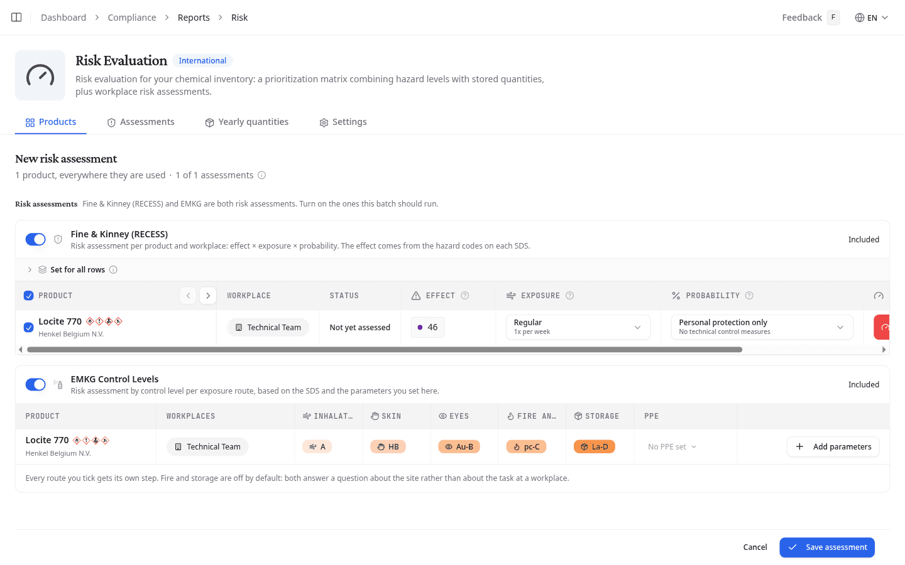Click Fine & Kinney shield icon
905x565 pixels.
click(58, 239)
